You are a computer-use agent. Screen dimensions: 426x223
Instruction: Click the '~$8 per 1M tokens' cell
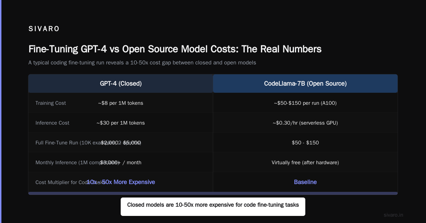121,103
